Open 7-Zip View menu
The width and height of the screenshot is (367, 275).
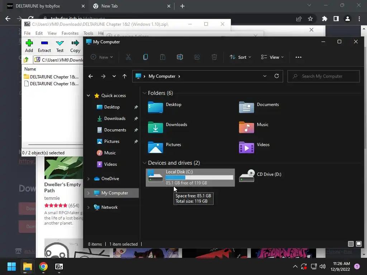tap(52, 33)
